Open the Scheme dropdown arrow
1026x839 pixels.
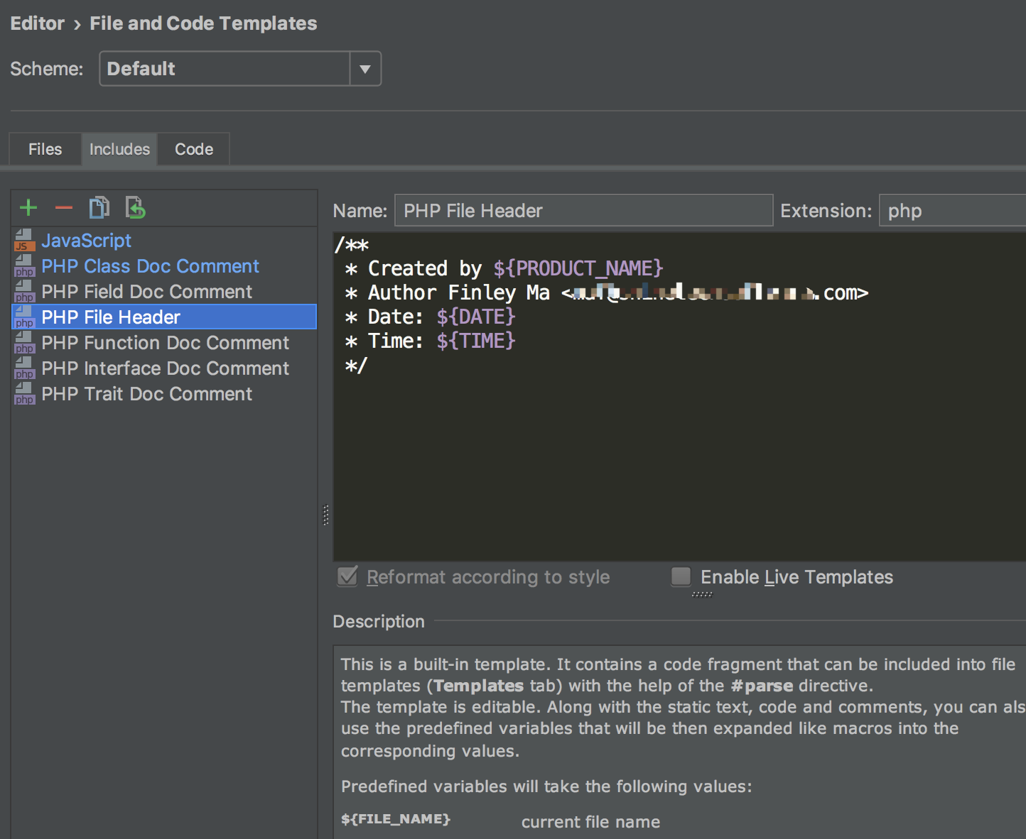click(x=365, y=69)
